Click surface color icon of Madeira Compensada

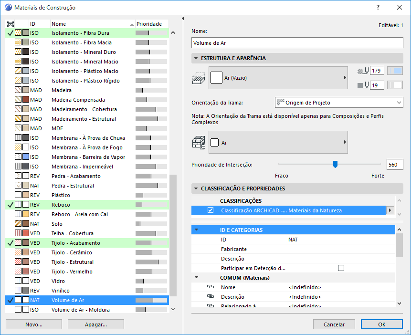tap(26, 100)
